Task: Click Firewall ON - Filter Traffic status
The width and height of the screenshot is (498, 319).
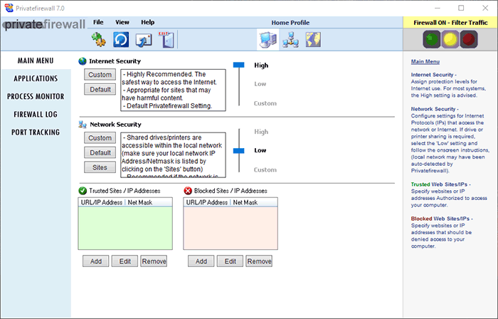Action: click(x=450, y=23)
